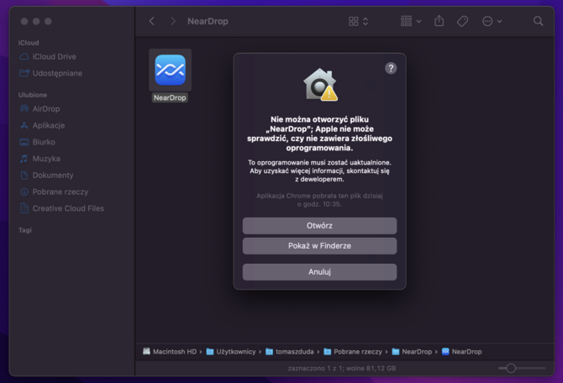
Task: Click Macintosh HD in the path bar
Action: coord(171,351)
